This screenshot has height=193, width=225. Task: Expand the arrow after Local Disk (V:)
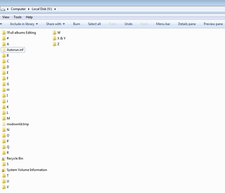coord(55,9)
